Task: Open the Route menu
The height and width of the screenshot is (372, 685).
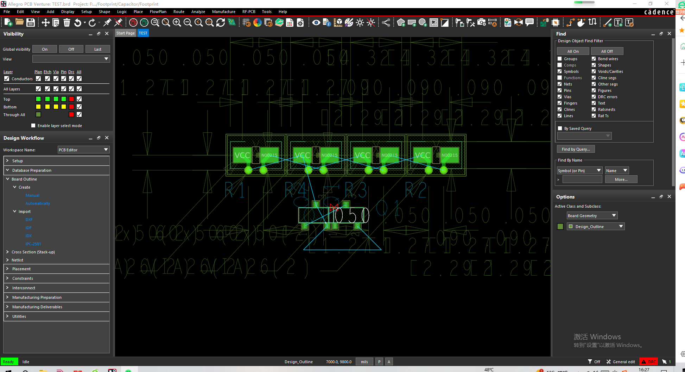Action: pos(179,12)
